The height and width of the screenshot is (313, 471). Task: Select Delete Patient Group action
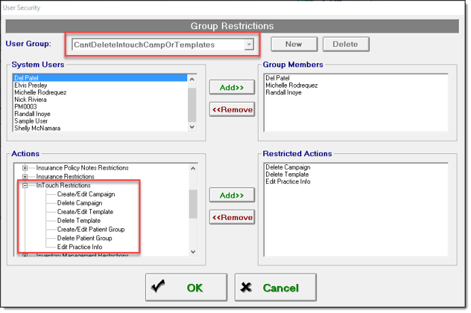tap(84, 238)
